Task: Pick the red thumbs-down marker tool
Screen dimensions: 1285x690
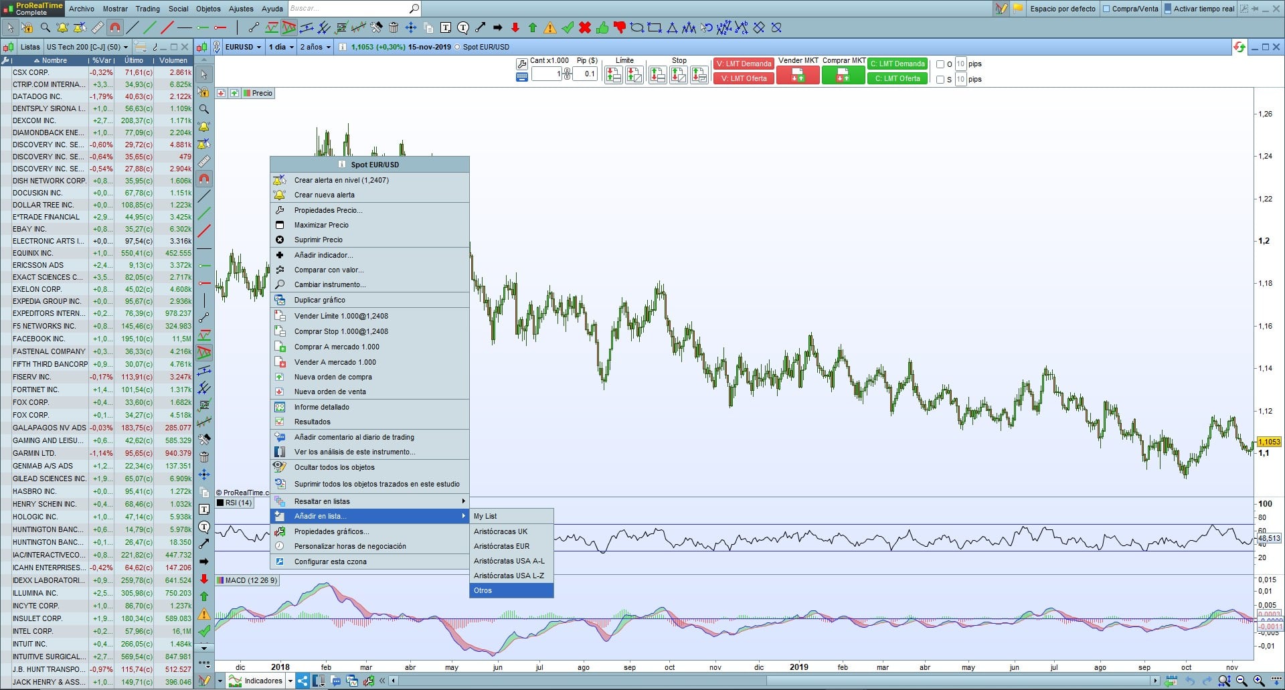Action: 620,27
